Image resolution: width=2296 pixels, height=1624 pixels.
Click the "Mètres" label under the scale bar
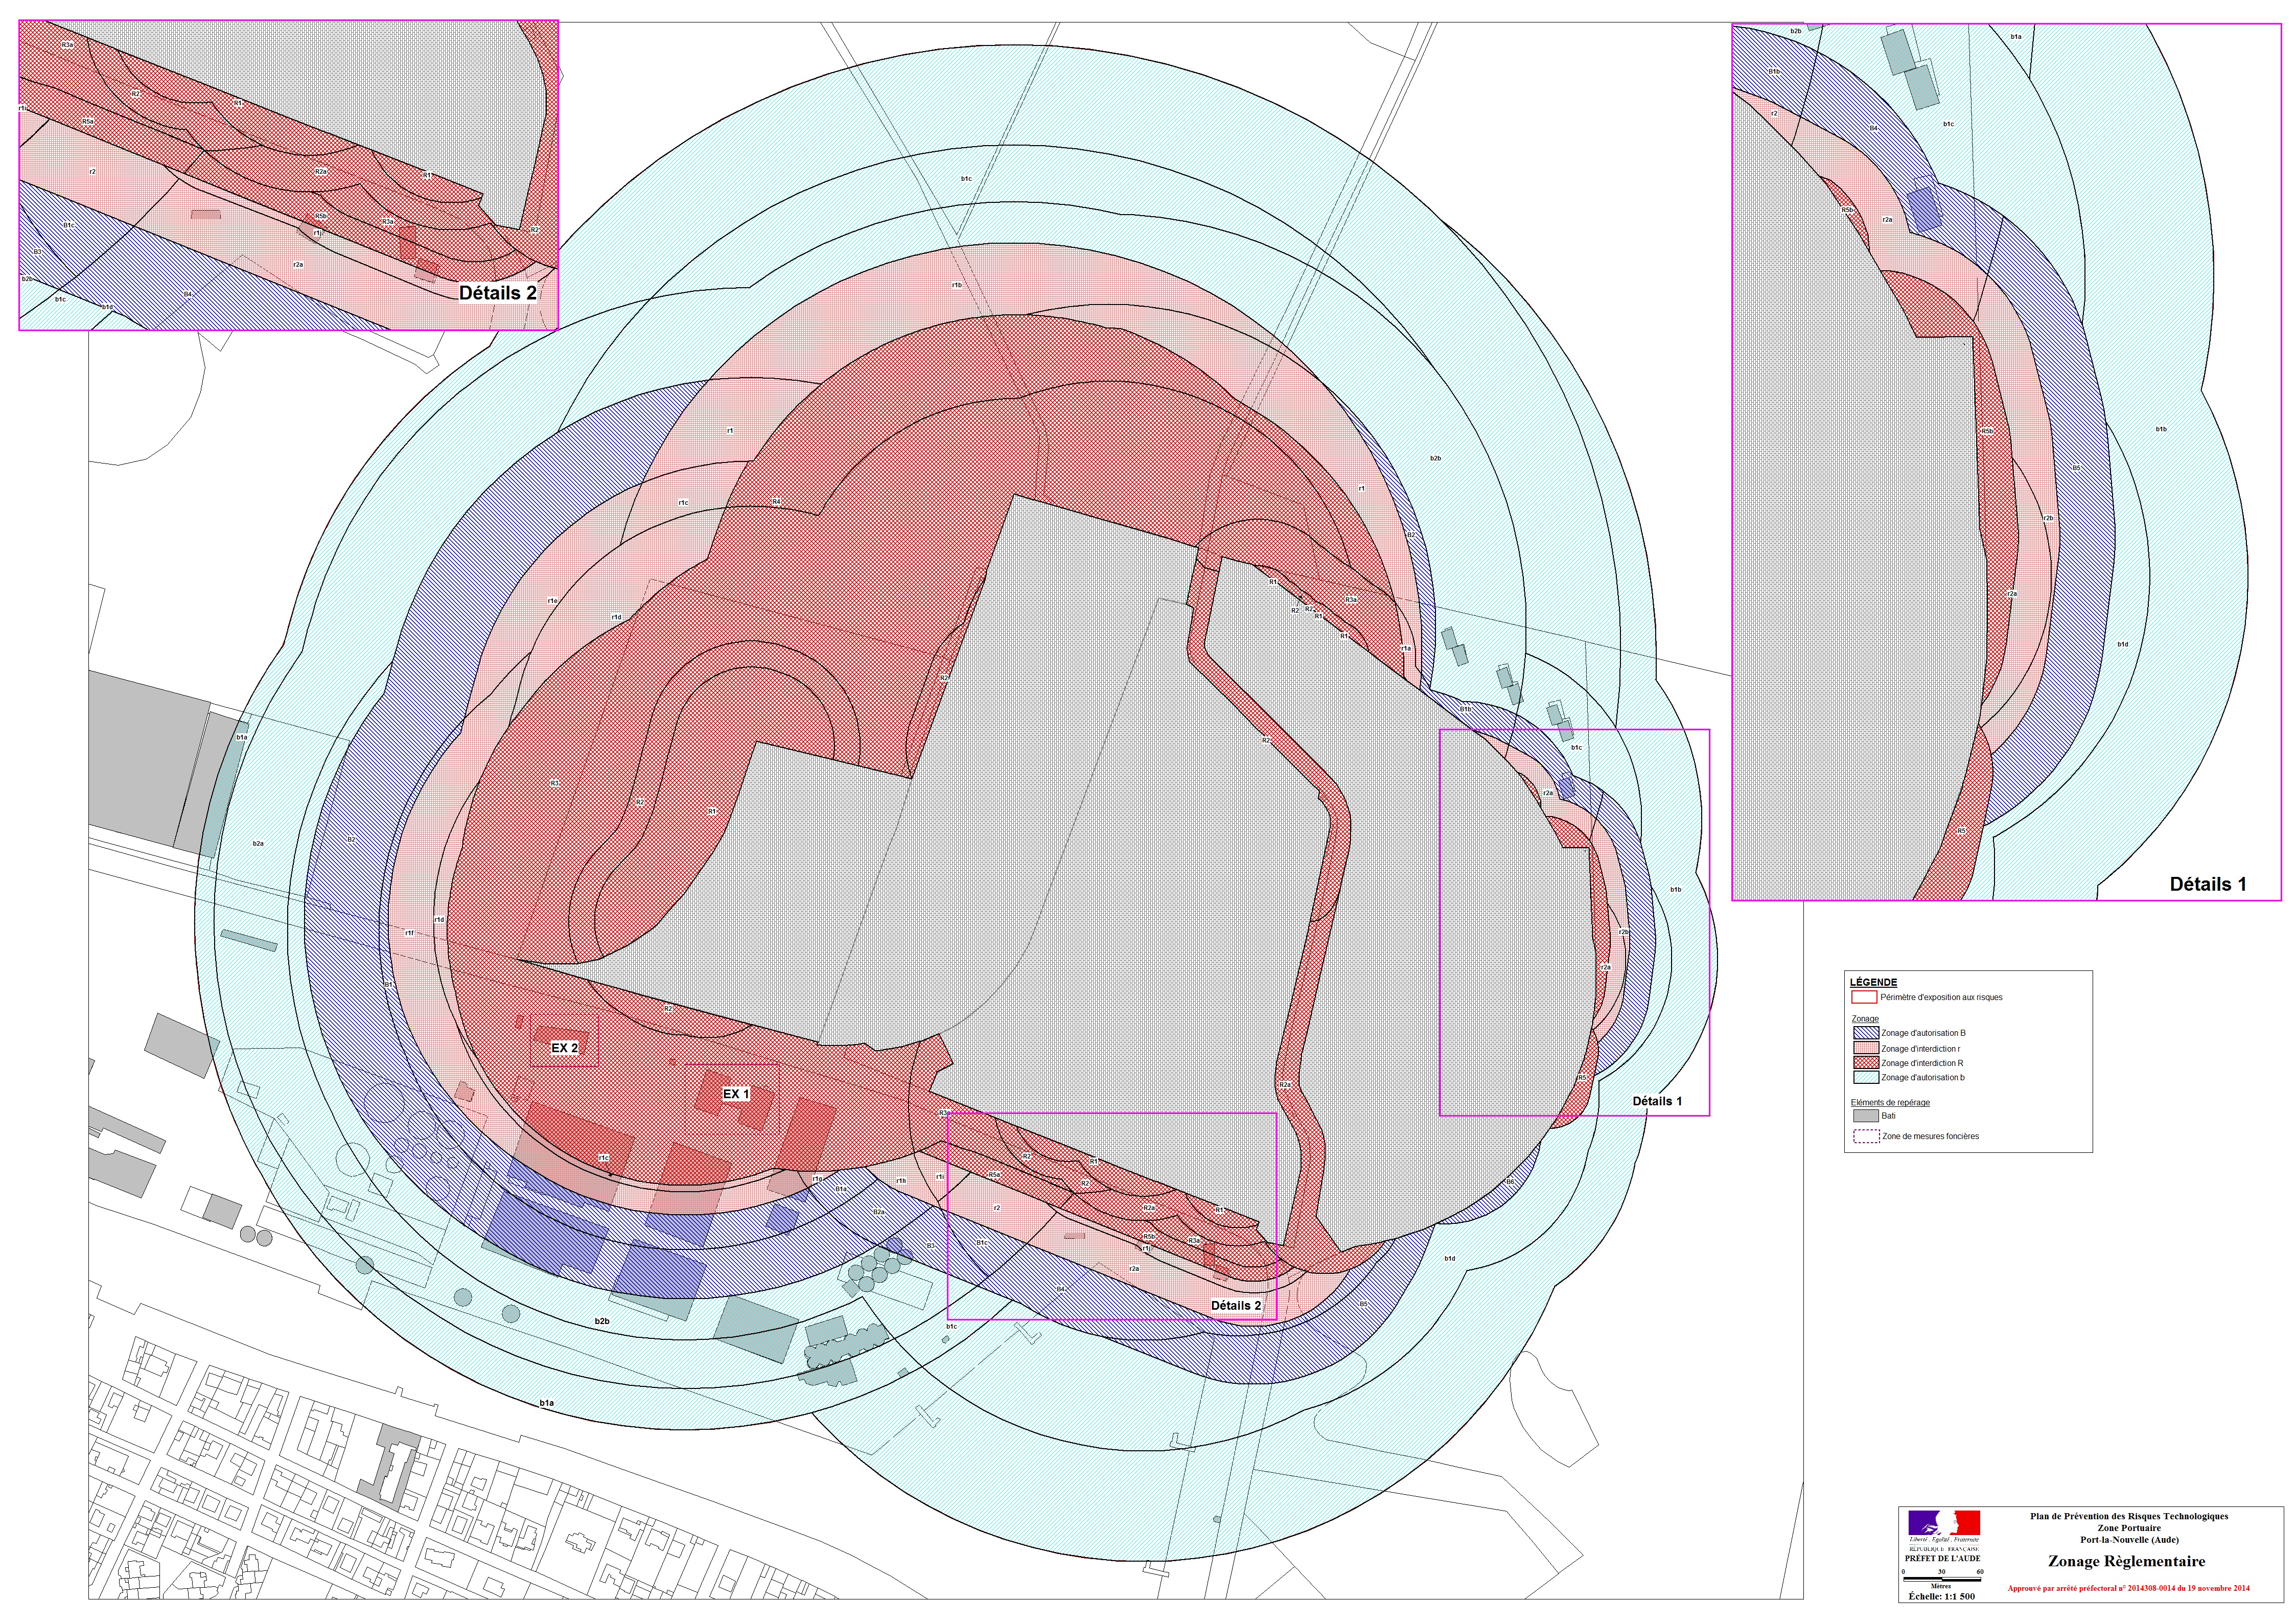1941,1586
